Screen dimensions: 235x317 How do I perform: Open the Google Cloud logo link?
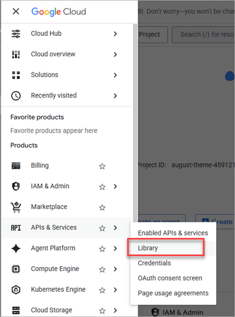[59, 12]
